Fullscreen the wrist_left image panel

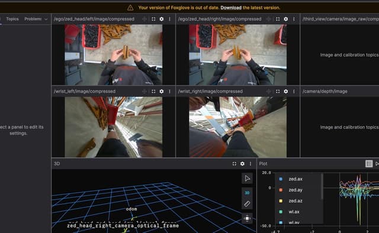pyautogui.click(x=153, y=91)
